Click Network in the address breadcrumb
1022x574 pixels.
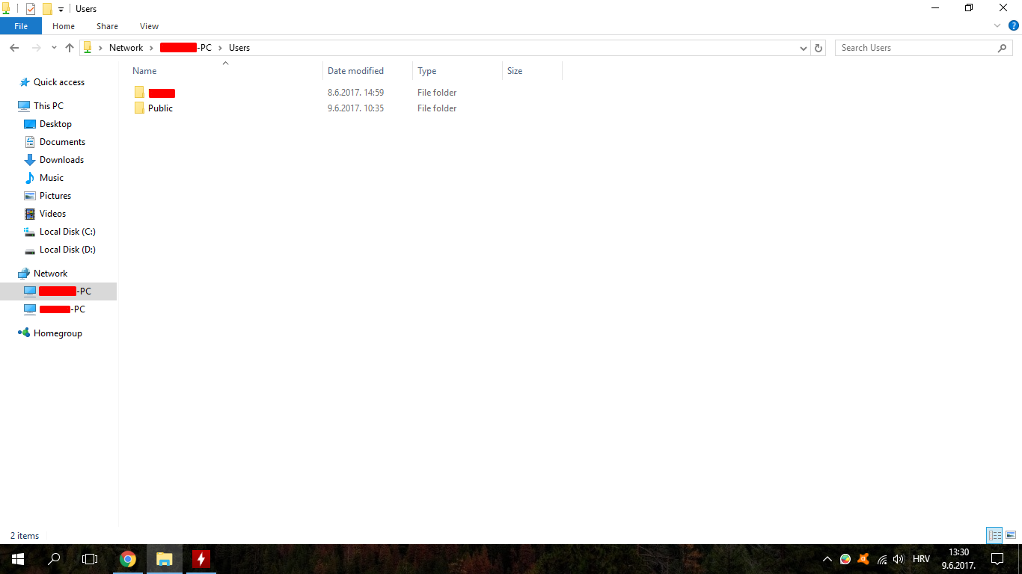point(126,48)
